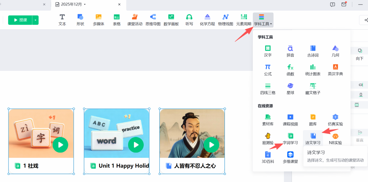Select the ancient scholar portrait thumbnail
The image size is (368, 182).
pyautogui.click(x=192, y=133)
